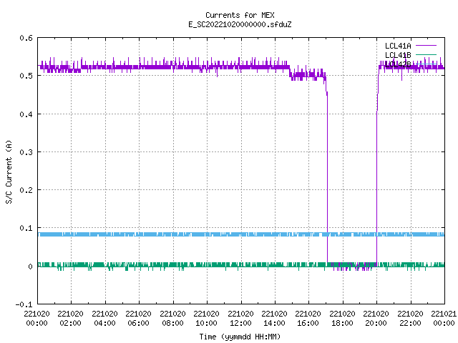
Task: Click the x-axis tick '221020 18:00'
Action: point(342,319)
